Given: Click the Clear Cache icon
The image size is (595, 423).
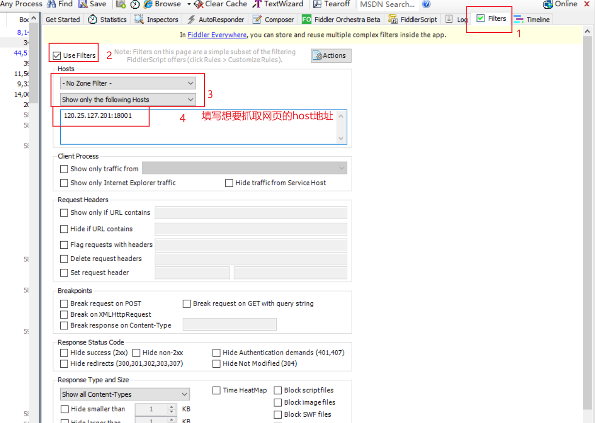Looking at the screenshot, I should pos(198,4).
